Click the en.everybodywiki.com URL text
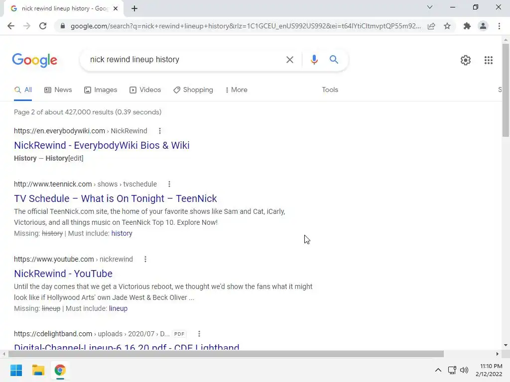510x382 pixels. pos(80,131)
